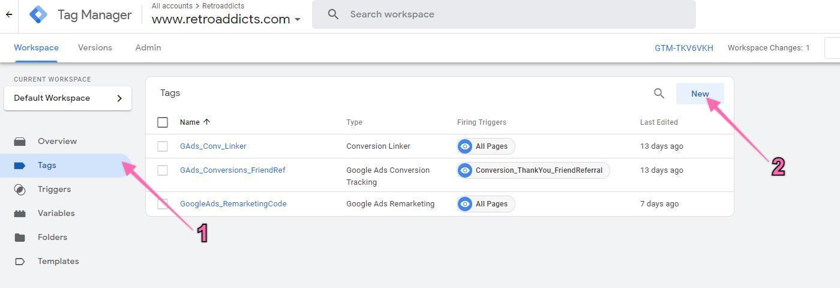Open the Admin tab

[x=148, y=48]
